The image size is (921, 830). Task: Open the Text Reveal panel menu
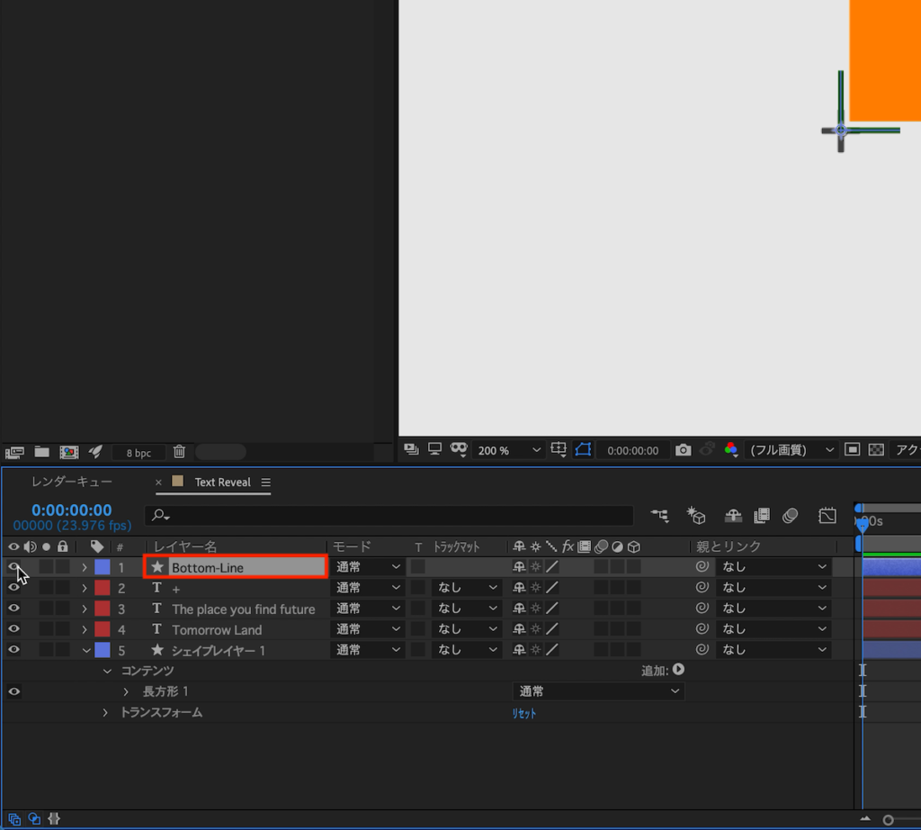point(265,482)
